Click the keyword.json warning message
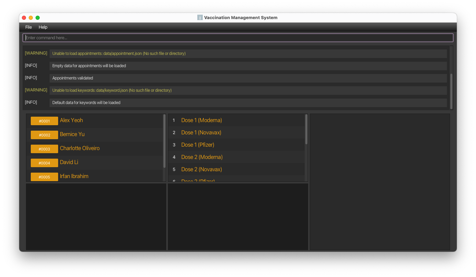Viewport: 476px width, 277px height. point(248,90)
